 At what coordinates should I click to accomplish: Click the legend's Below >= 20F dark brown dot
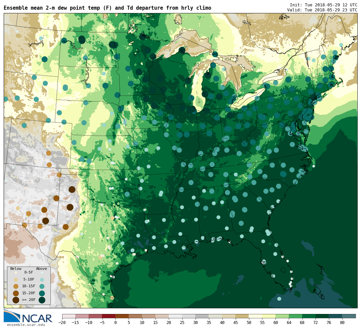pos(16,300)
